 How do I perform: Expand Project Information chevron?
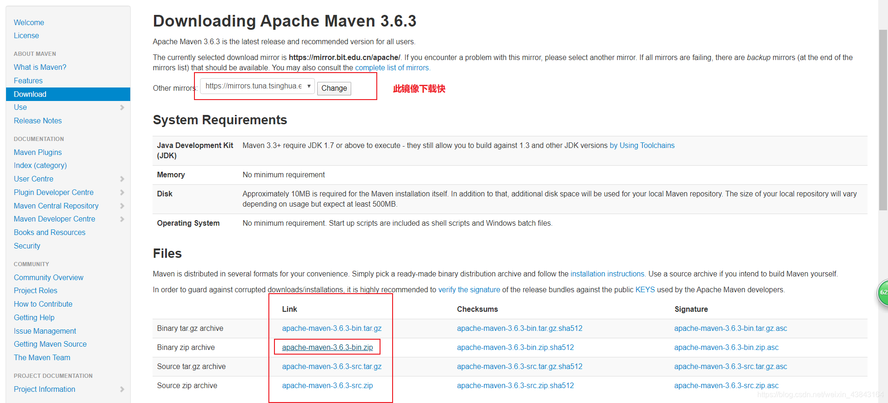(x=122, y=389)
